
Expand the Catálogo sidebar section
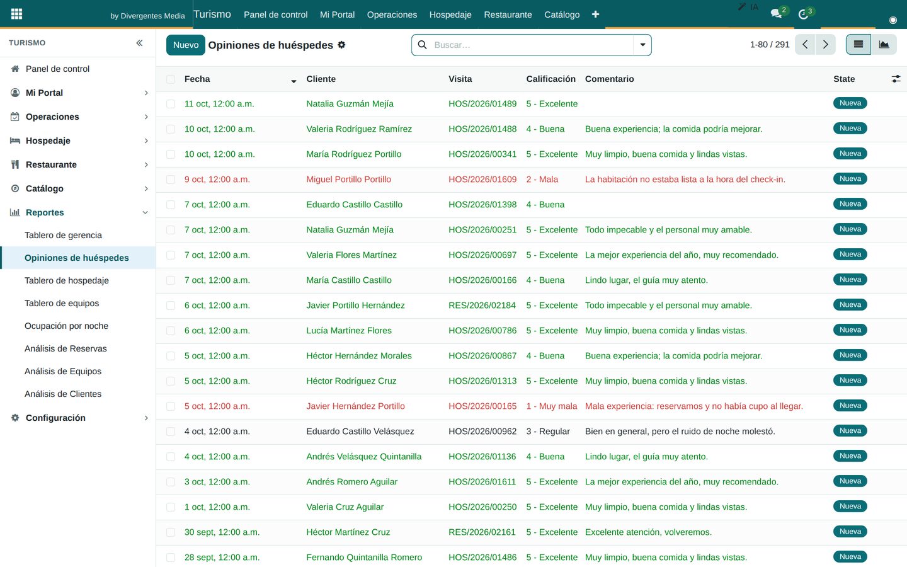(x=146, y=188)
